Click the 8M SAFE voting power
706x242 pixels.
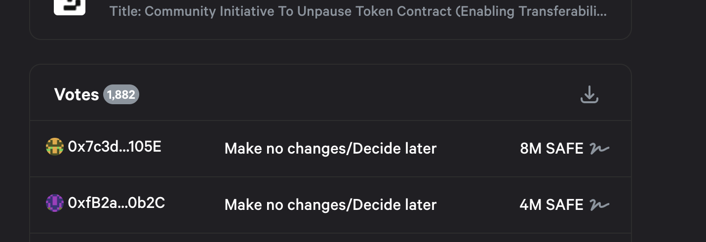pos(551,148)
